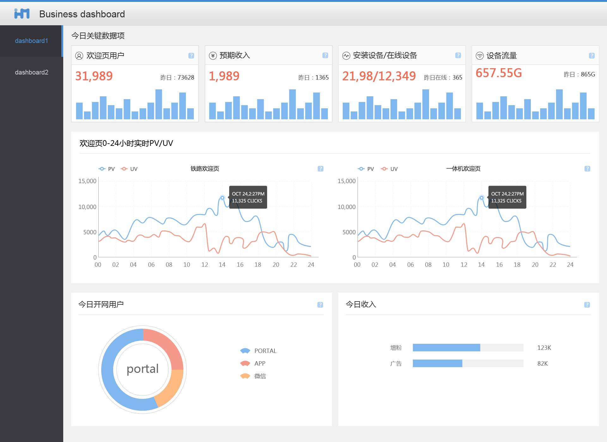The image size is (607, 442).
Task: Click 今日关键数据项 heading
Action: pos(98,36)
